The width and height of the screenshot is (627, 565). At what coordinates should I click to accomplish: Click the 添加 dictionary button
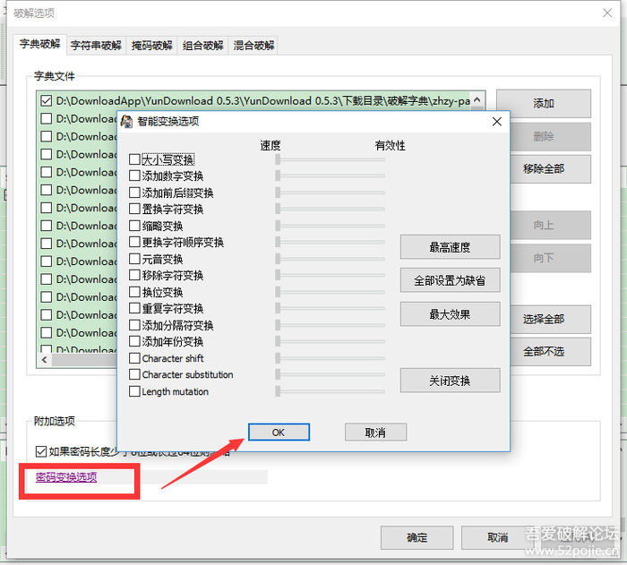544,104
